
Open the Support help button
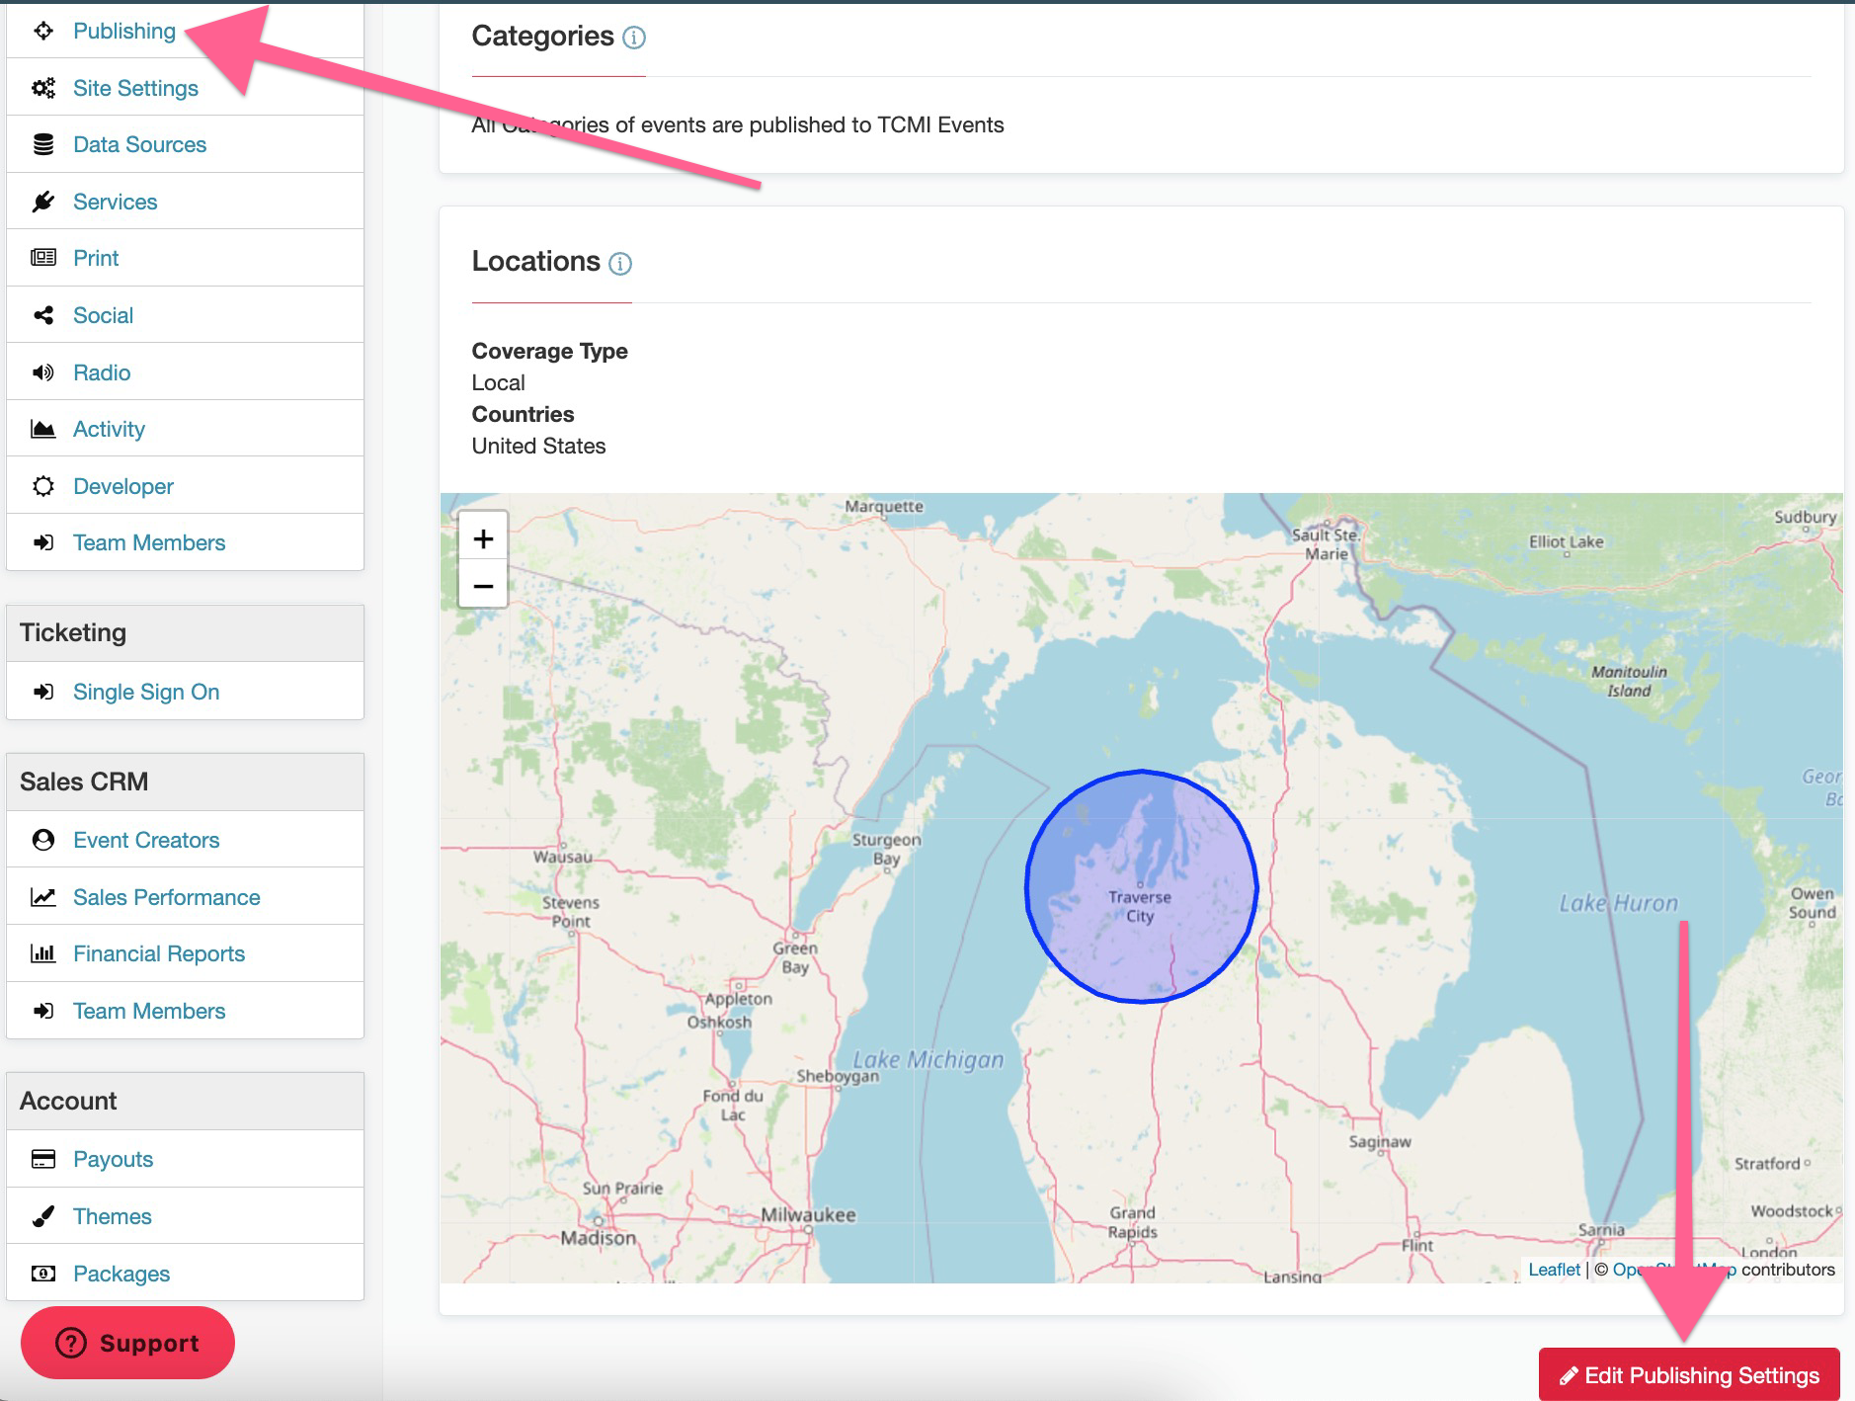coord(127,1343)
